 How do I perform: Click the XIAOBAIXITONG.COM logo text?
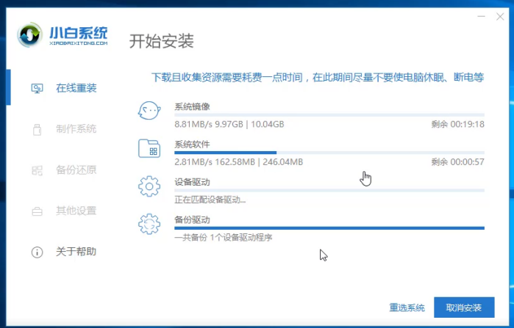tap(79, 43)
